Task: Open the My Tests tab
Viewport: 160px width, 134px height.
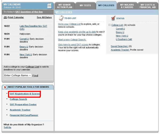Action: 85,5
